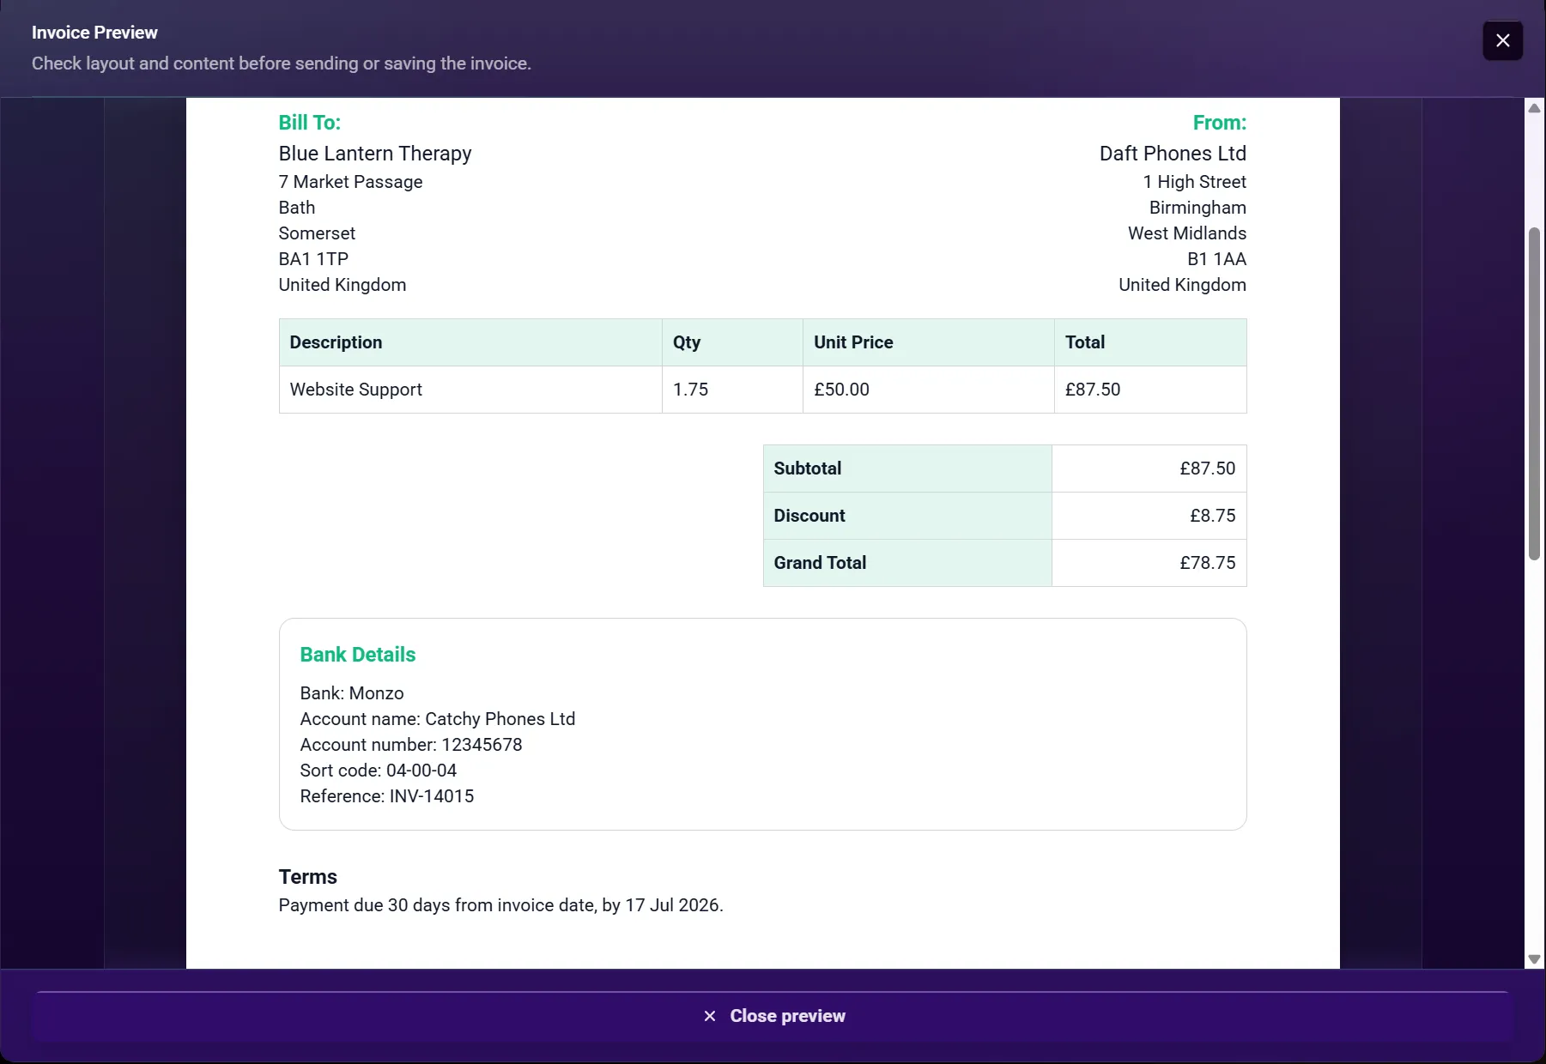The height and width of the screenshot is (1064, 1546).
Task: Click the Somerset address line
Action: click(317, 233)
